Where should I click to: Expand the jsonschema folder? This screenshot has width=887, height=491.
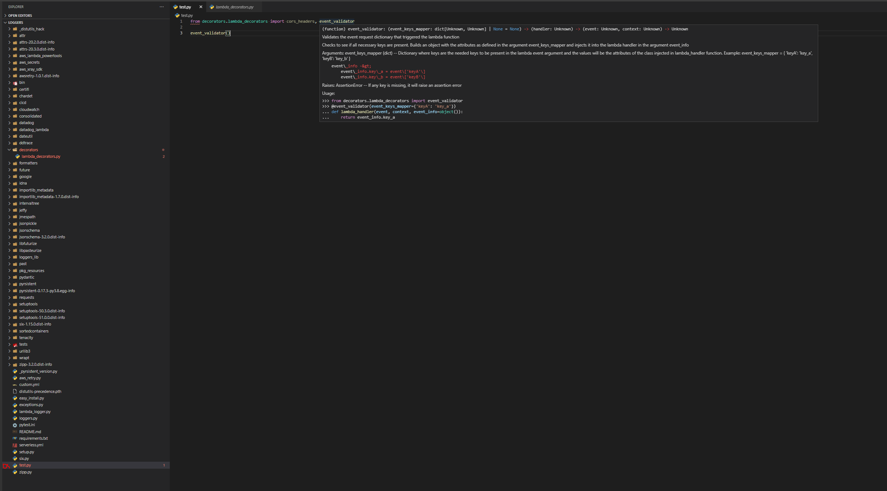click(10, 230)
